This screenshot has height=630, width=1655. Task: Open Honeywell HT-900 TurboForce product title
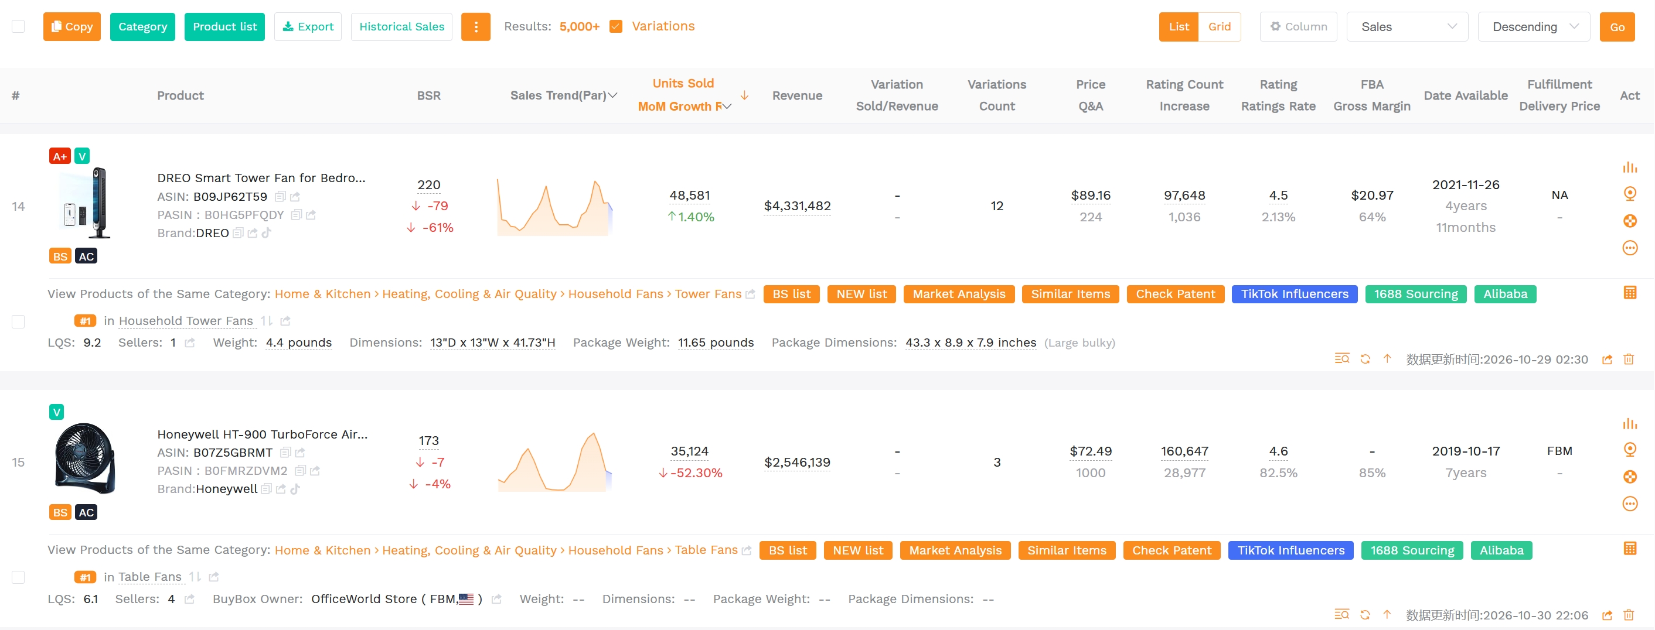[262, 434]
